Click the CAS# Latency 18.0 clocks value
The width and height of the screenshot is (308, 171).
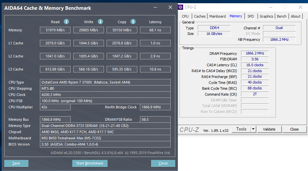[x=255, y=65]
